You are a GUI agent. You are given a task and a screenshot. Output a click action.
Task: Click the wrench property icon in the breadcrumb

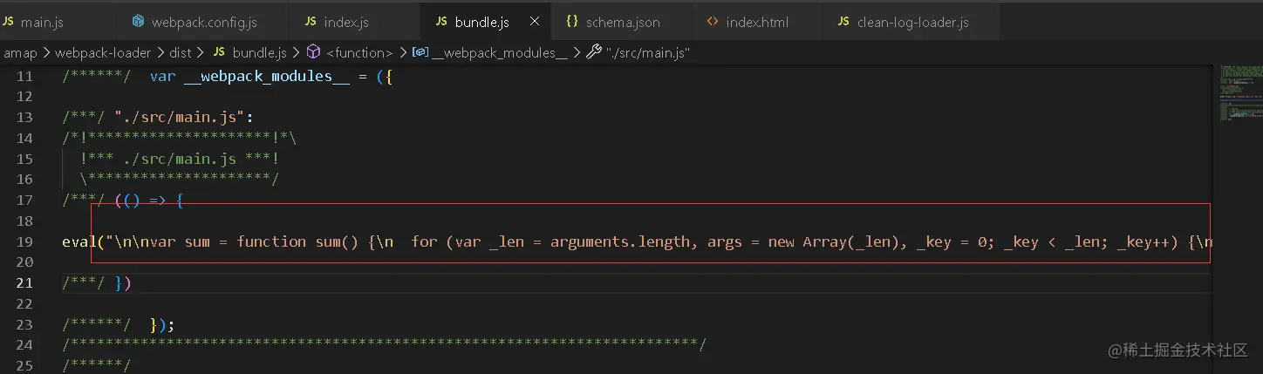pyautogui.click(x=594, y=52)
